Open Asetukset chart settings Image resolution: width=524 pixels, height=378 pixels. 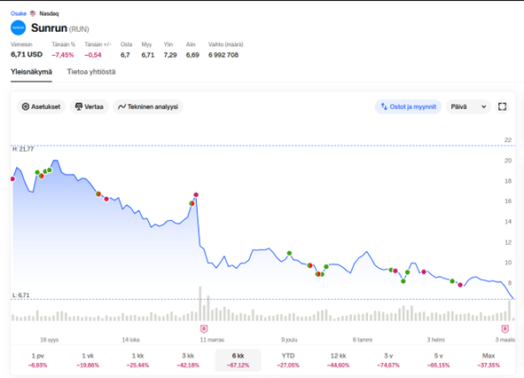pyautogui.click(x=41, y=106)
